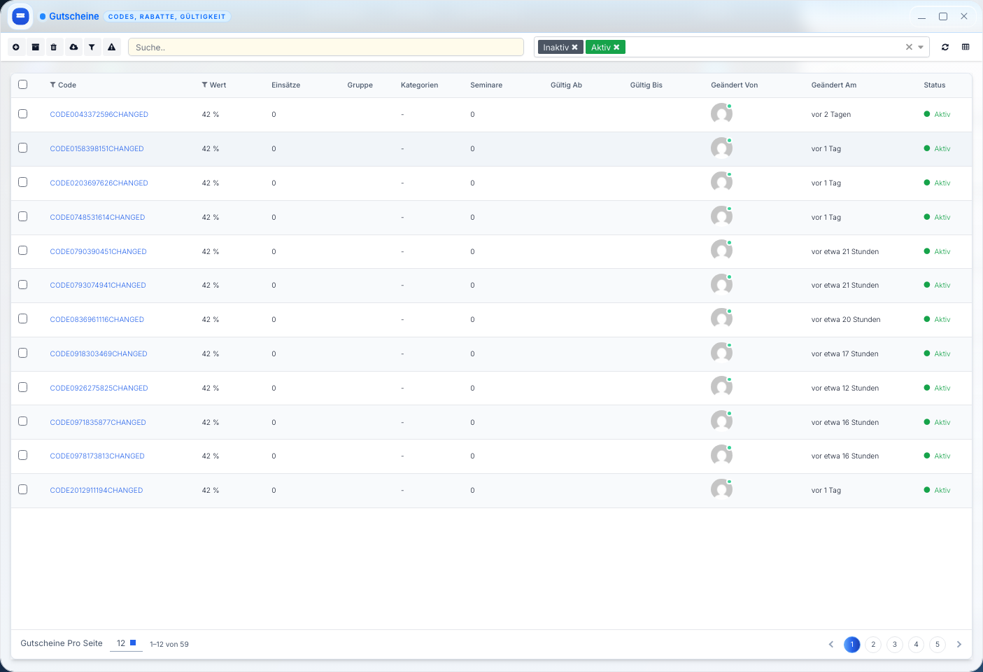
Task: Go to page 3 of results
Action: (894, 645)
